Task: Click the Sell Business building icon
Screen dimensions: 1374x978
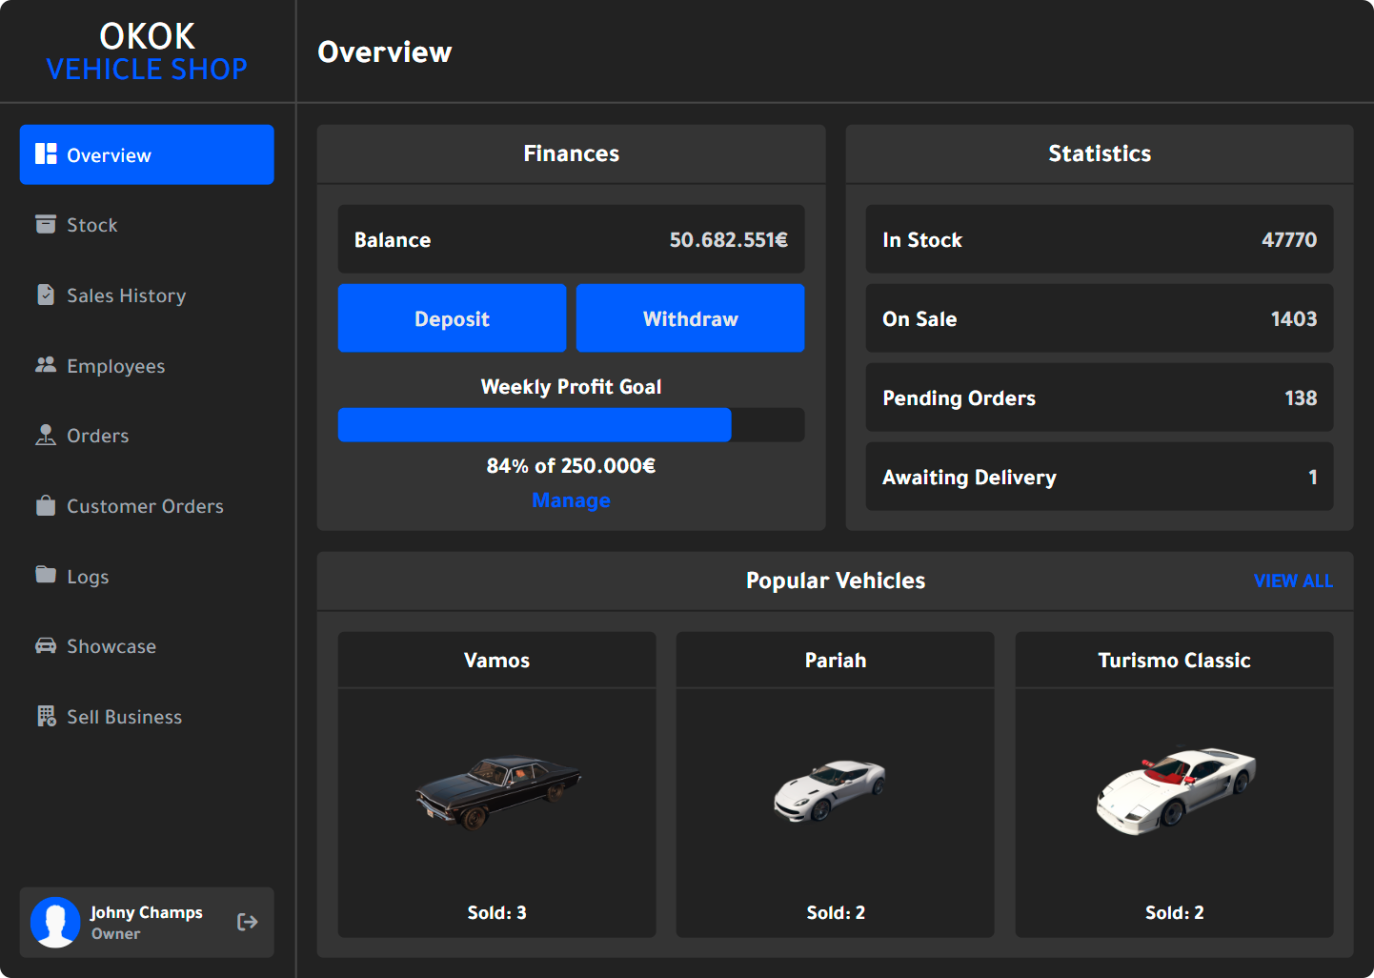Action: tap(46, 716)
